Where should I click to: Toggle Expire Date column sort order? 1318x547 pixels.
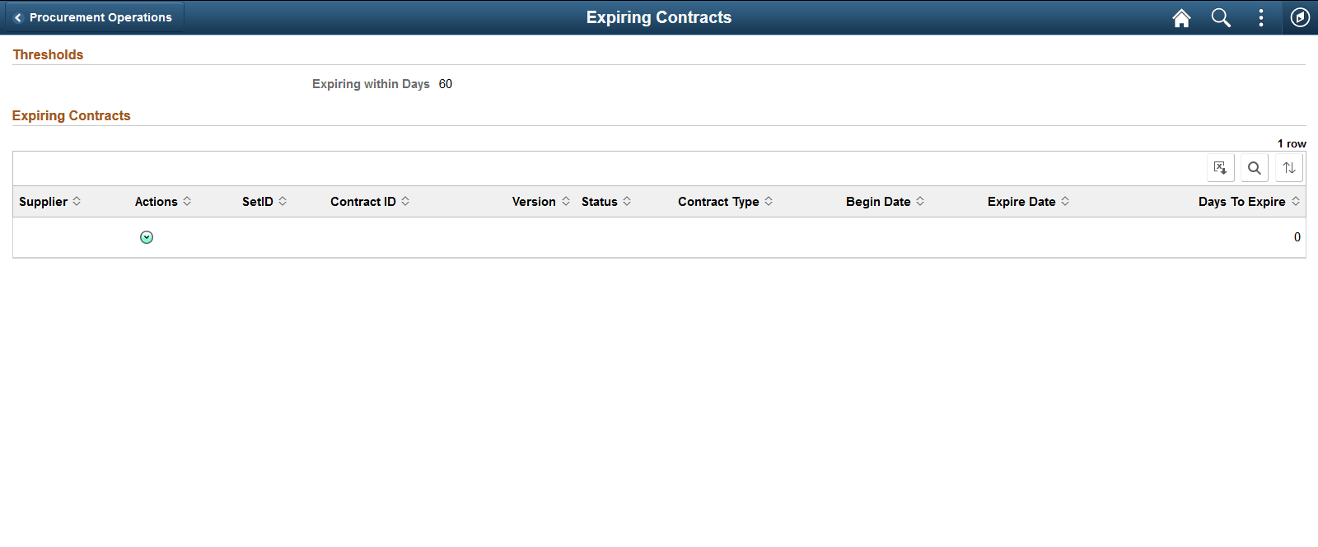click(1021, 201)
